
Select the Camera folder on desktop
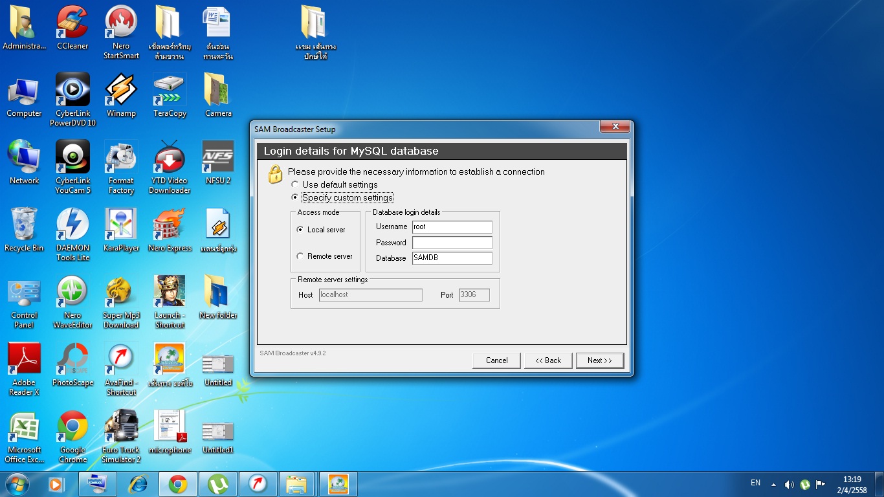coord(218,96)
